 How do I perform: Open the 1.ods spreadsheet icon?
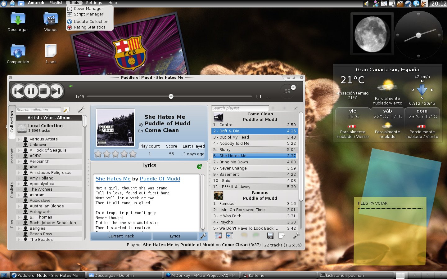[x=51, y=54]
